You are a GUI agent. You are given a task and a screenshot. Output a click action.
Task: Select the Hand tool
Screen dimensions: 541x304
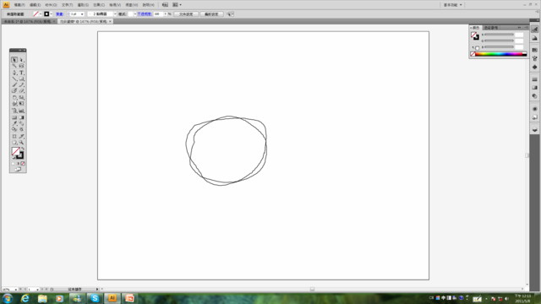[x=14, y=143]
